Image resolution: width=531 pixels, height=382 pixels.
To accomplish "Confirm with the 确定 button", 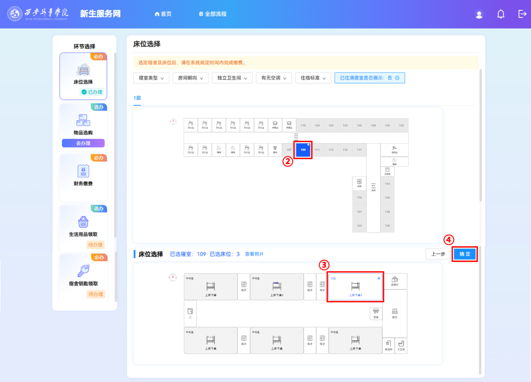I will (465, 254).
